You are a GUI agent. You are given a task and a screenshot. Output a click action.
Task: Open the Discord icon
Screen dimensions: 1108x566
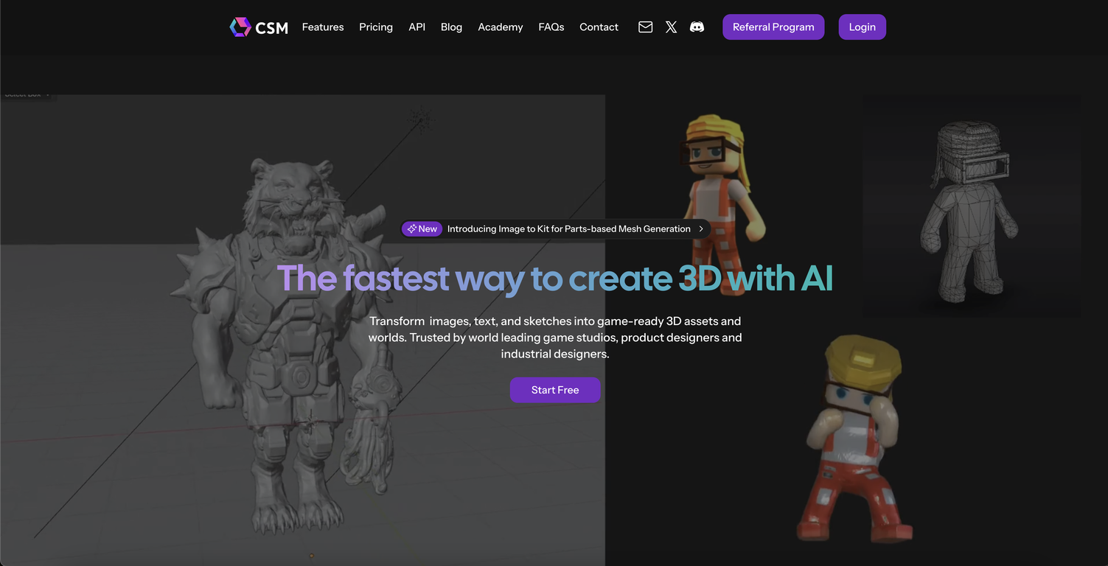tap(697, 27)
